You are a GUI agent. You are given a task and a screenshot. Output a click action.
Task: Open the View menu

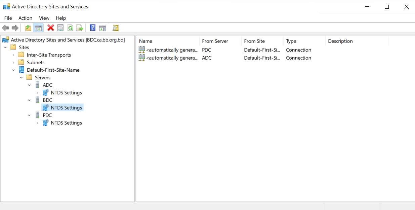coord(44,18)
